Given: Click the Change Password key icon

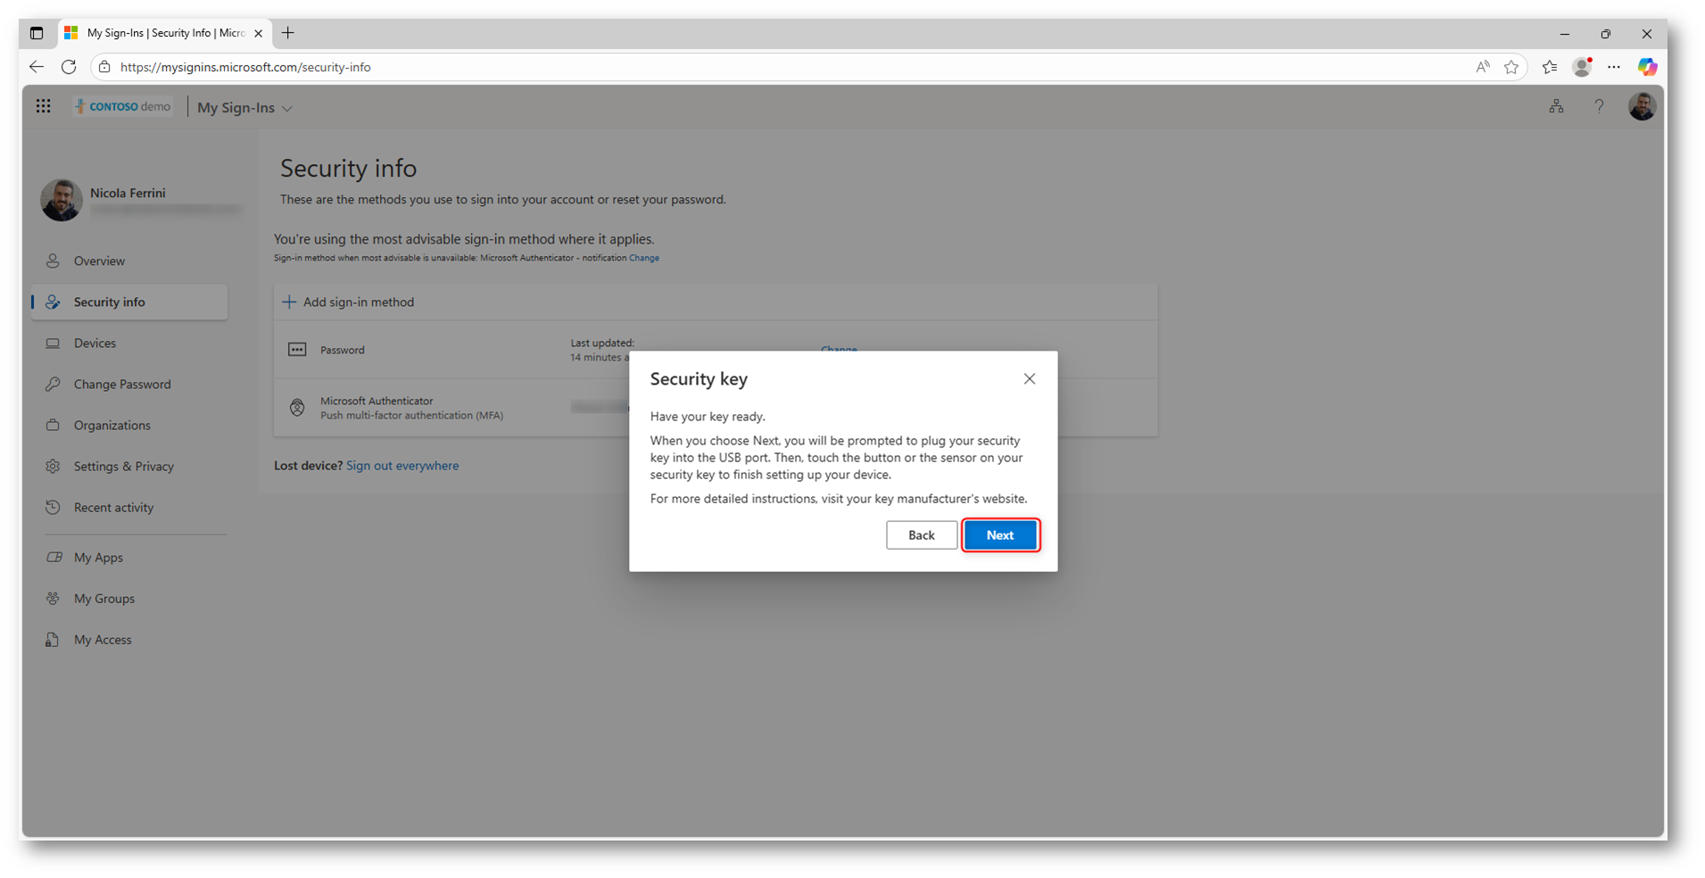Looking at the screenshot, I should click(53, 385).
